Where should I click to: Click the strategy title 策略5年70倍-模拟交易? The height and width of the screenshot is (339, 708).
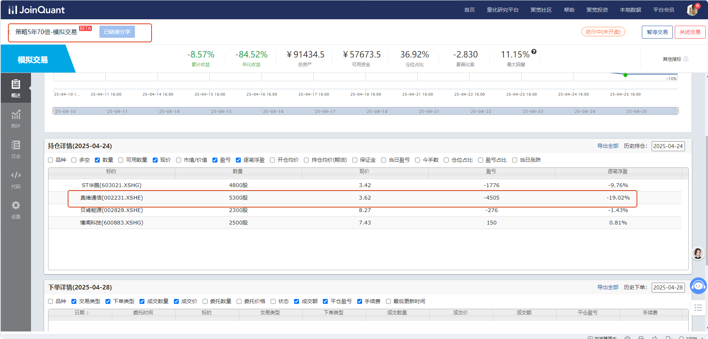point(46,32)
